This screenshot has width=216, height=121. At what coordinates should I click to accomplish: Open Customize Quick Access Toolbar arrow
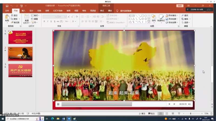26,6
